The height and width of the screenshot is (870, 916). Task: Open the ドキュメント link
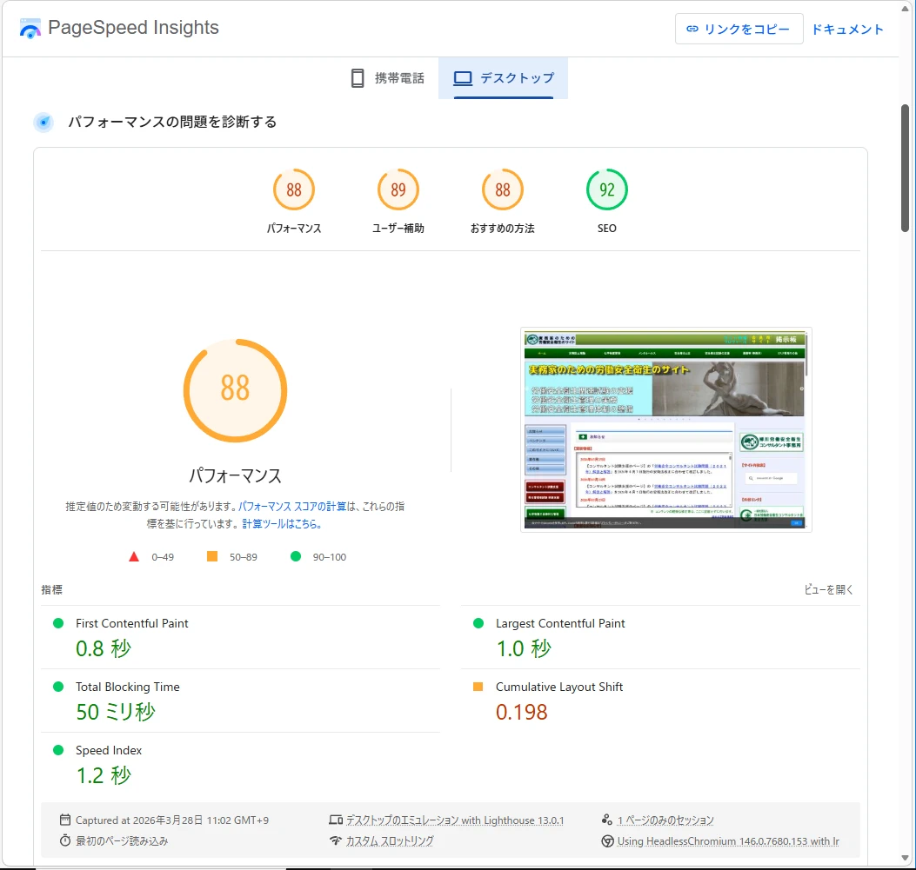pyautogui.click(x=847, y=29)
